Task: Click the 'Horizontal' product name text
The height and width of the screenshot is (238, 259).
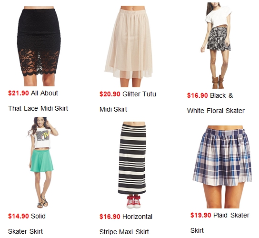Action: [138, 217]
